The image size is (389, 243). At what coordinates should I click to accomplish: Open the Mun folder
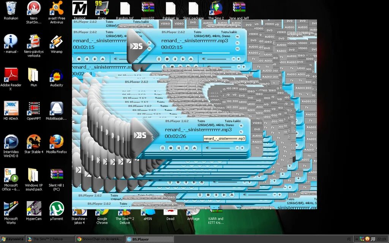coord(33,77)
